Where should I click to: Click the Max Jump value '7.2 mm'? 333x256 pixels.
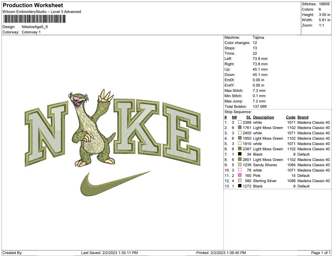(259, 101)
